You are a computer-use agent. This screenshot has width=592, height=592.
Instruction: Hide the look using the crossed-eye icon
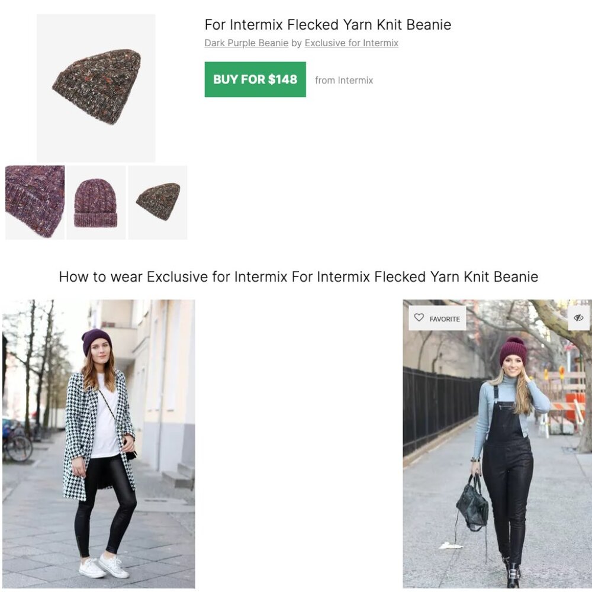pyautogui.click(x=579, y=318)
